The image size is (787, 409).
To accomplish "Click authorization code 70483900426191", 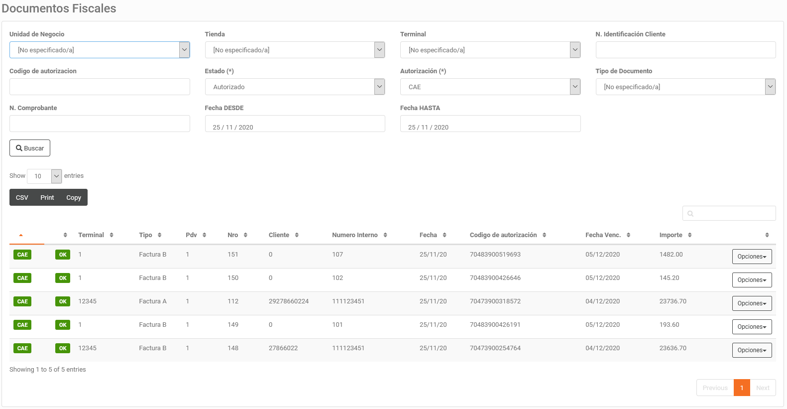I will tap(495, 325).
